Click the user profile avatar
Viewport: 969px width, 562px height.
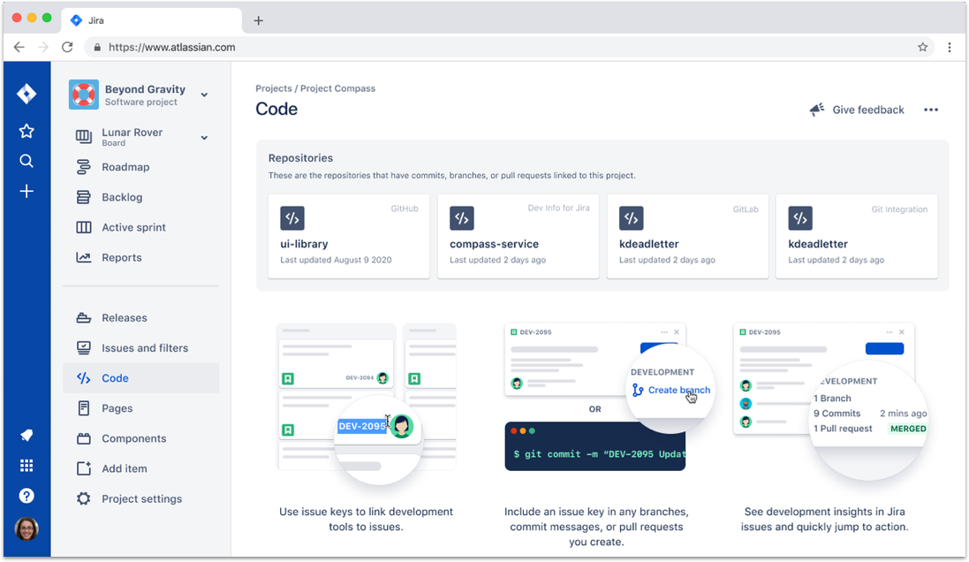pos(26,528)
